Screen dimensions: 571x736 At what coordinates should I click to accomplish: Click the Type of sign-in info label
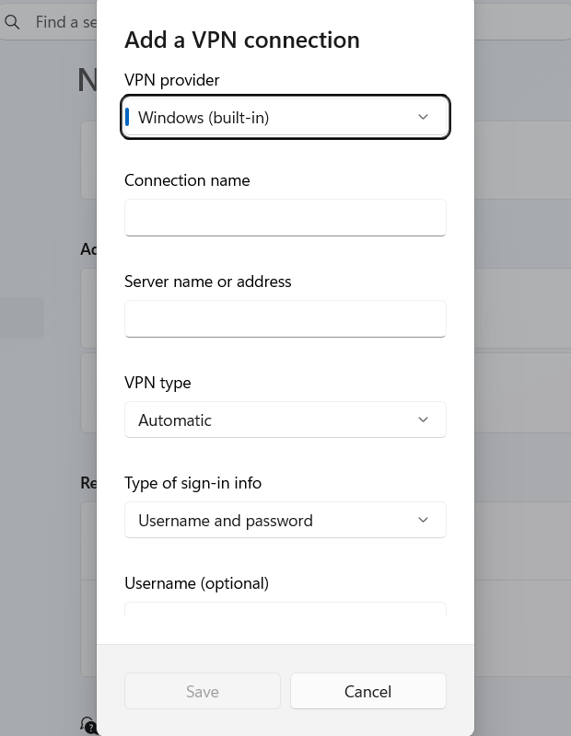pyautogui.click(x=192, y=484)
